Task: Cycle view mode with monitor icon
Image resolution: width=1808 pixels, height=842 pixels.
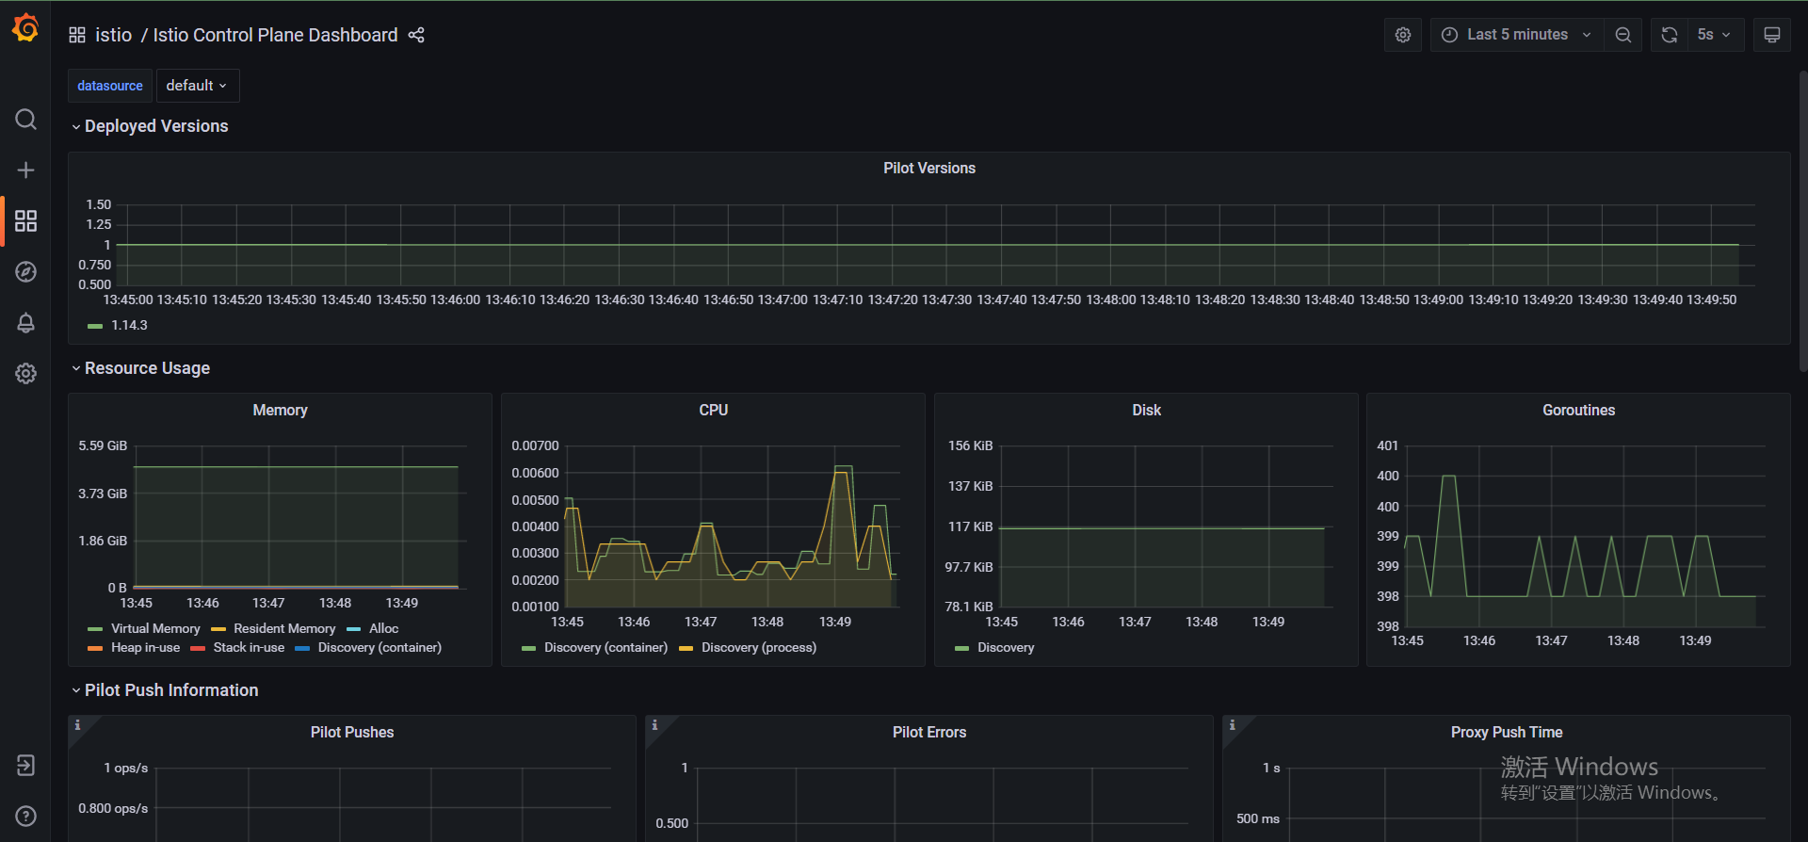Action: pyautogui.click(x=1771, y=35)
